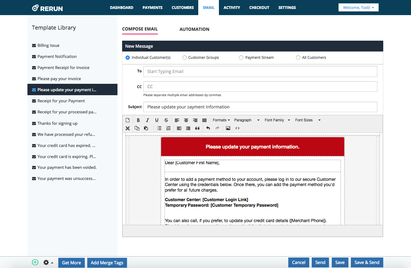Insert an image into the email

[x=228, y=128]
